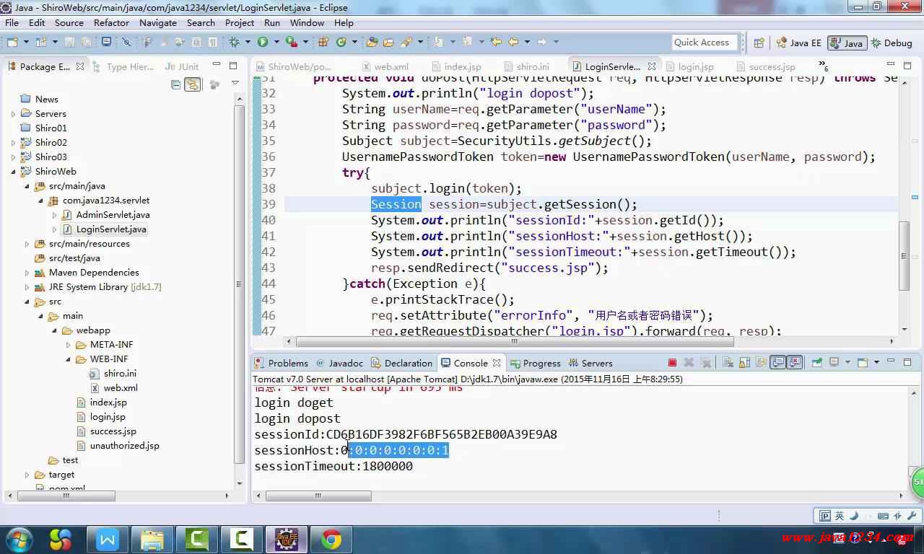Image resolution: width=924 pixels, height=554 pixels.
Task: Click the Quick Access search field
Action: point(704,43)
